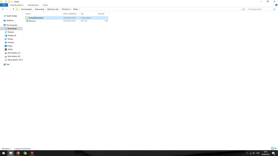Open the quick access toolbar dropdown

tap(12, 2)
